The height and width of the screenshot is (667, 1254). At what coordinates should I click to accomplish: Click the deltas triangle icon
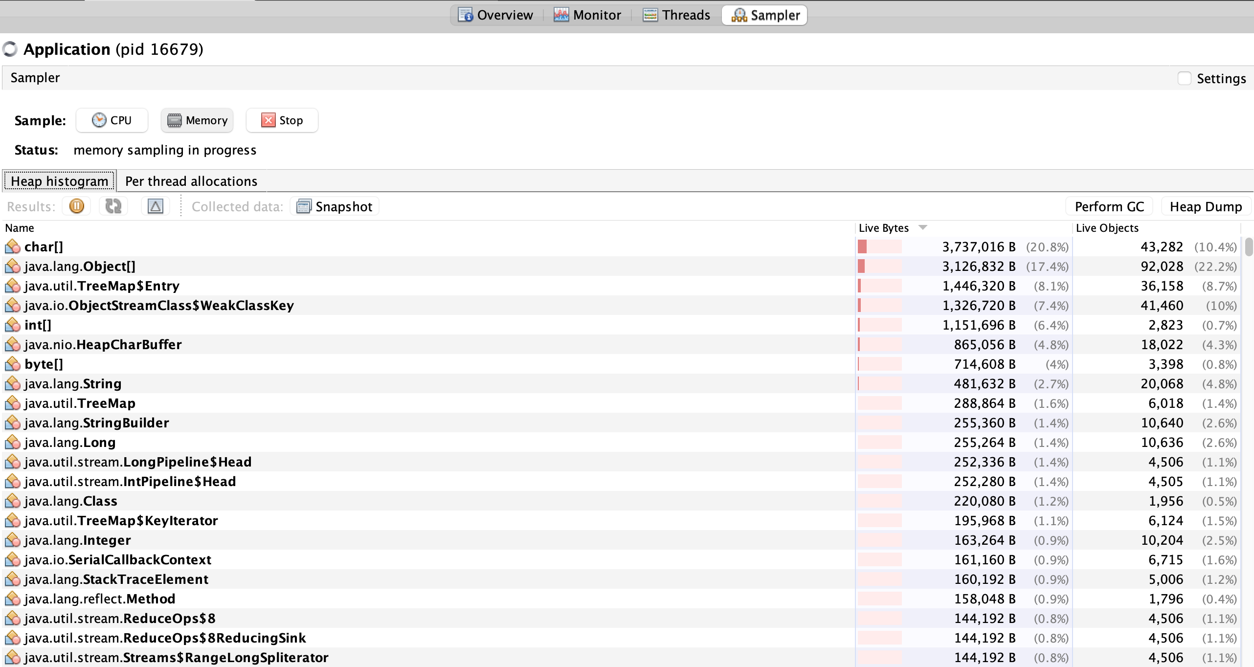(155, 206)
